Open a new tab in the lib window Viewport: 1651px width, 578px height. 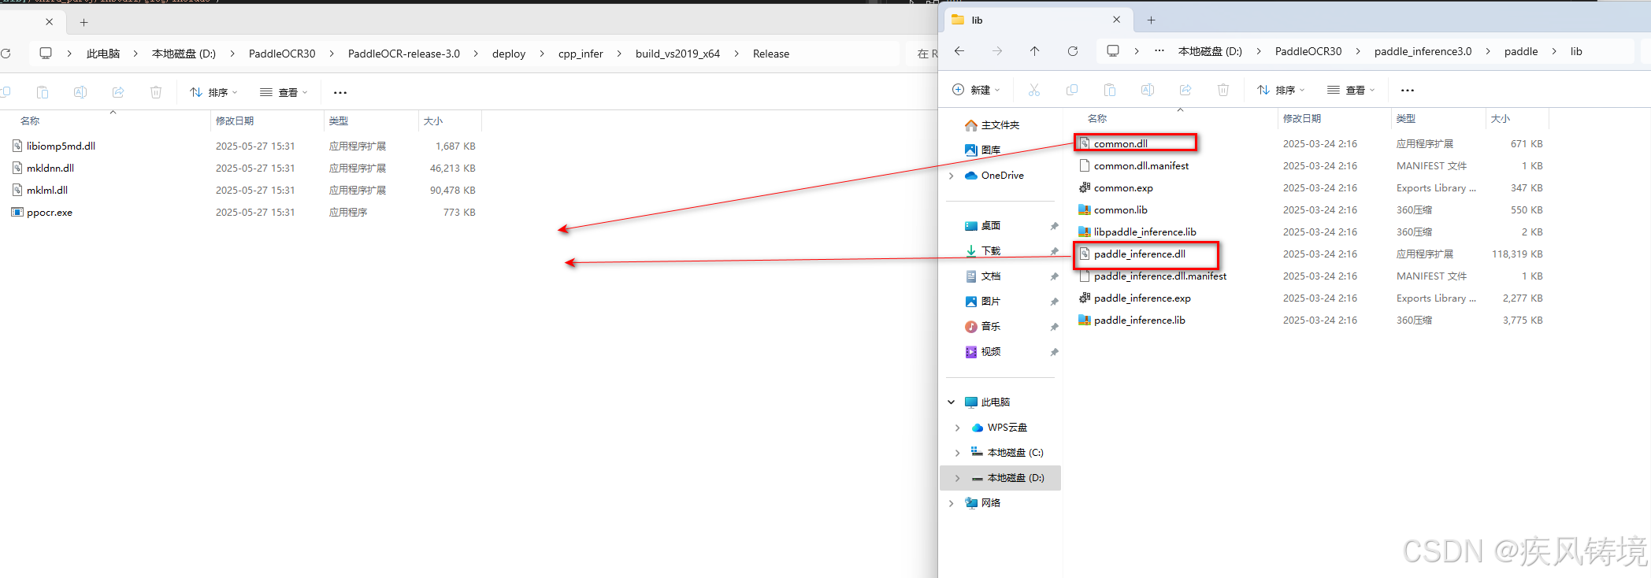coord(1151,20)
